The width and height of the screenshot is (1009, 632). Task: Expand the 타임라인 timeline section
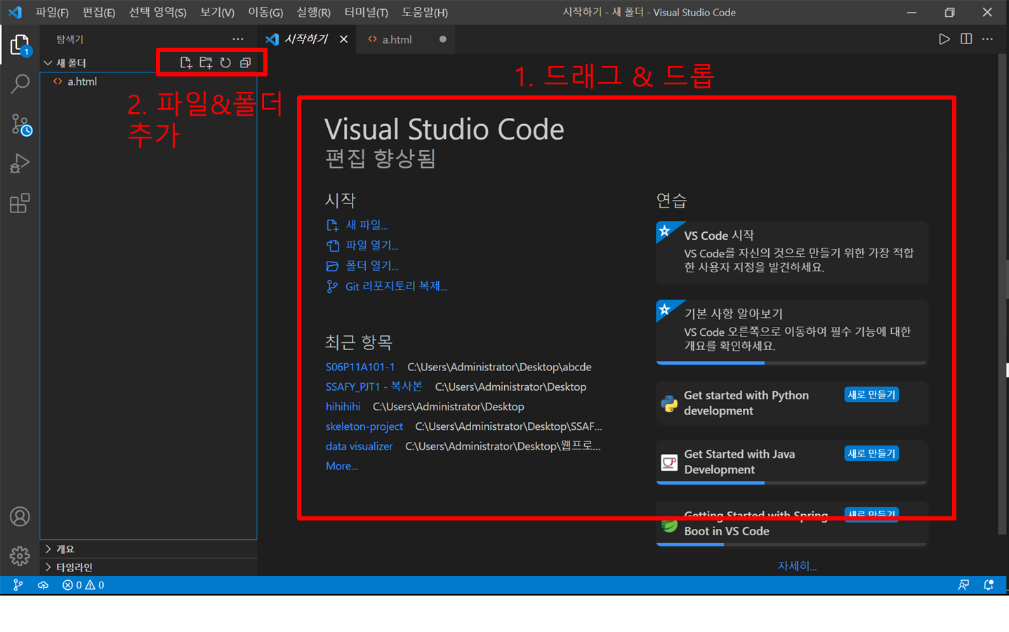coord(148,567)
